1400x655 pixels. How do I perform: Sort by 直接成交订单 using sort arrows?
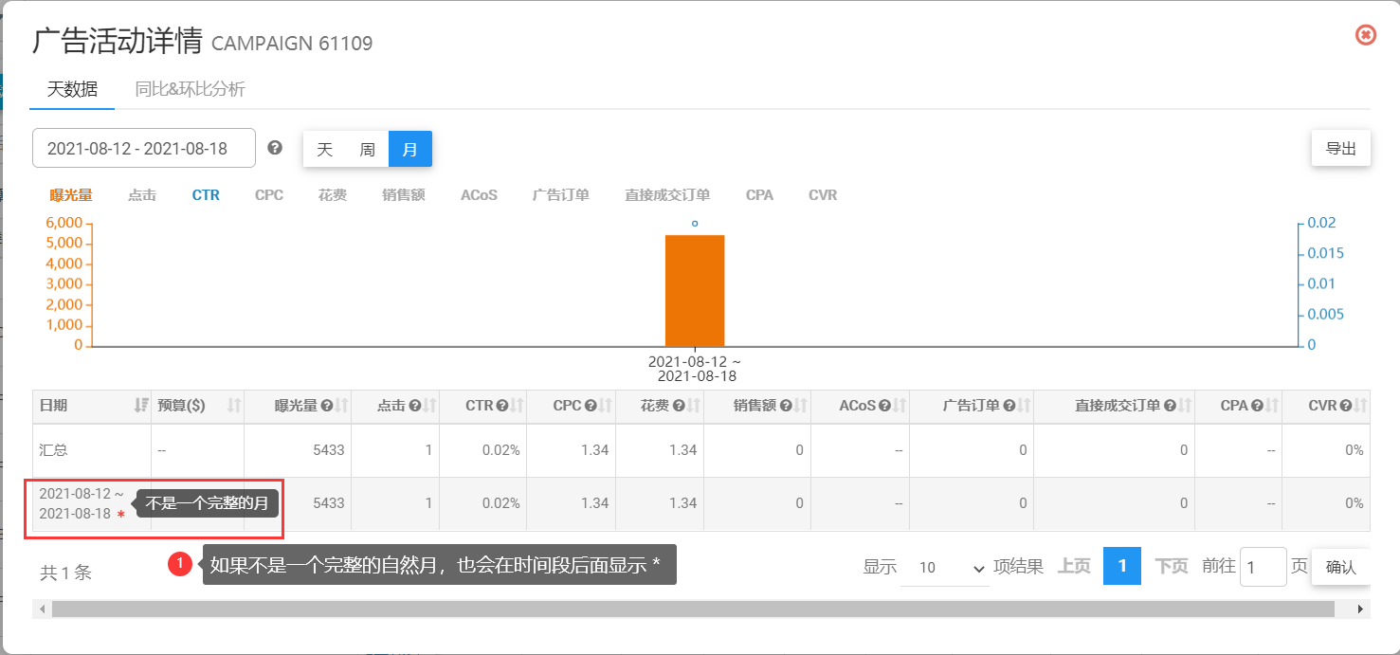click(x=1184, y=406)
